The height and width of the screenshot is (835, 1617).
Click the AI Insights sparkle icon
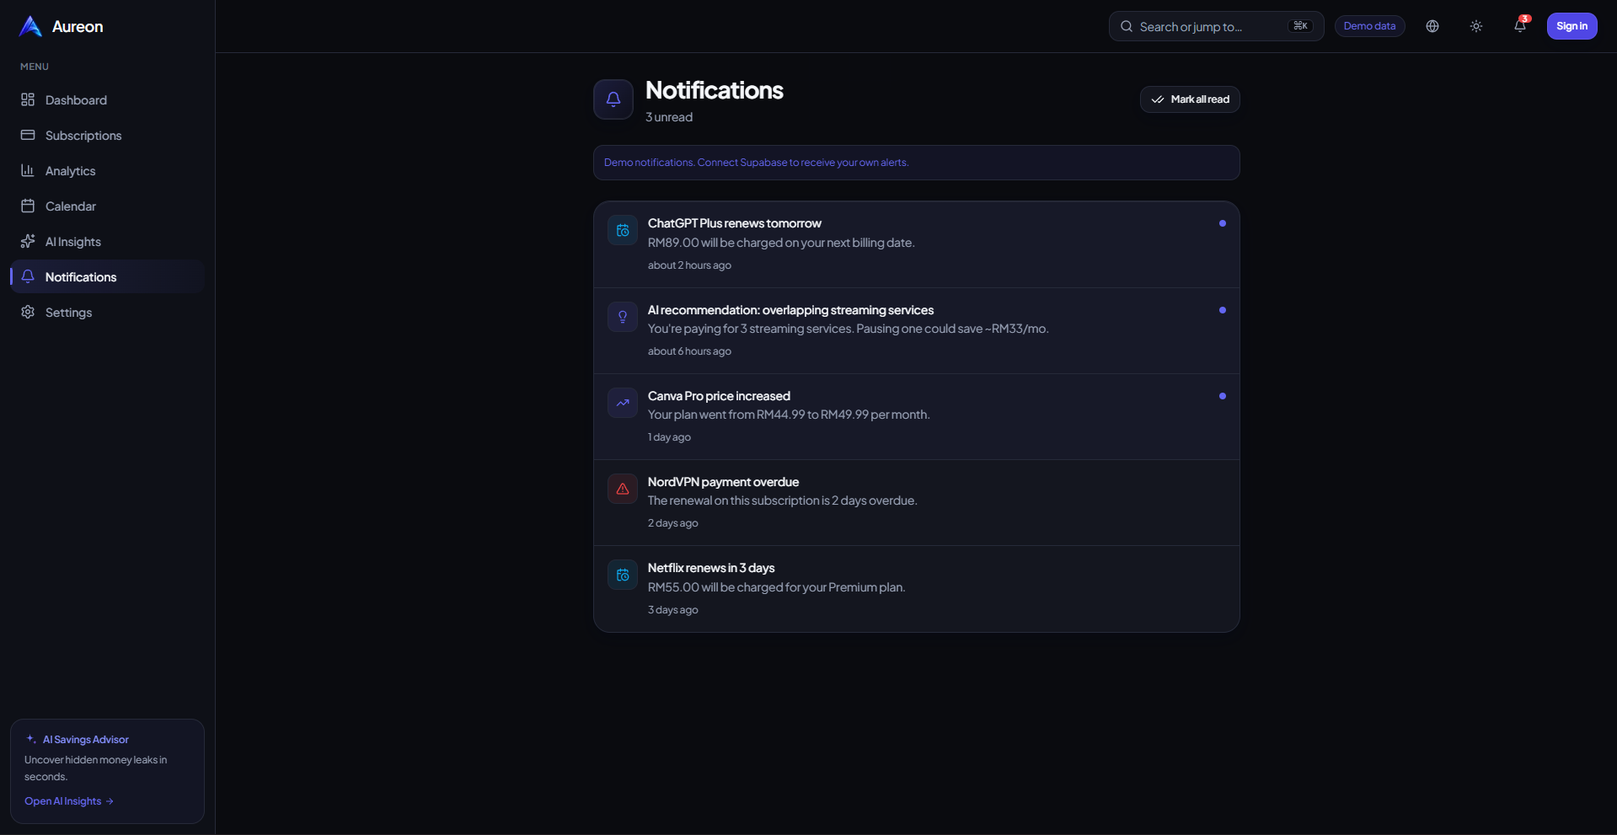tap(28, 241)
